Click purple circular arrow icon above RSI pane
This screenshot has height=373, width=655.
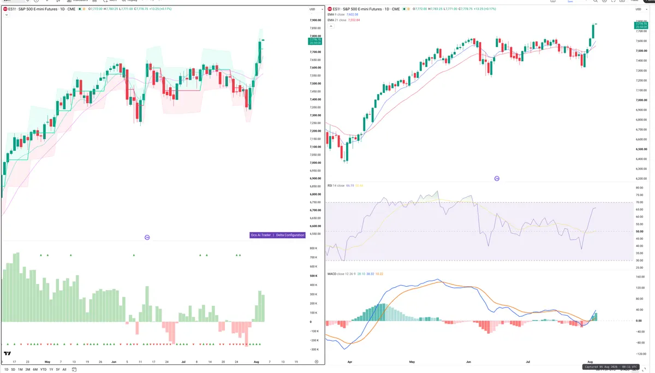coord(497,179)
